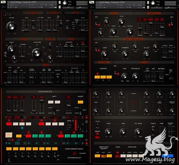Click the Arpeggio UP button
179x165 pixels.
coord(123,156)
